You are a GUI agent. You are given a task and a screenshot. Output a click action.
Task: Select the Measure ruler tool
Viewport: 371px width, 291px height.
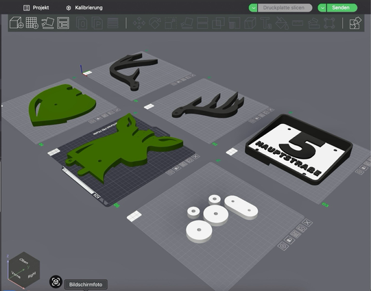tap(298, 23)
